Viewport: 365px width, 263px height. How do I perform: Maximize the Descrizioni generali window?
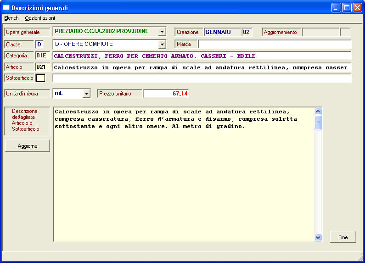click(347, 8)
